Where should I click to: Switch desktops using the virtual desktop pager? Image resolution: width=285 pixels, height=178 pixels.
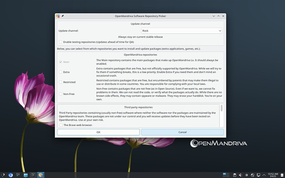coord(226,175)
